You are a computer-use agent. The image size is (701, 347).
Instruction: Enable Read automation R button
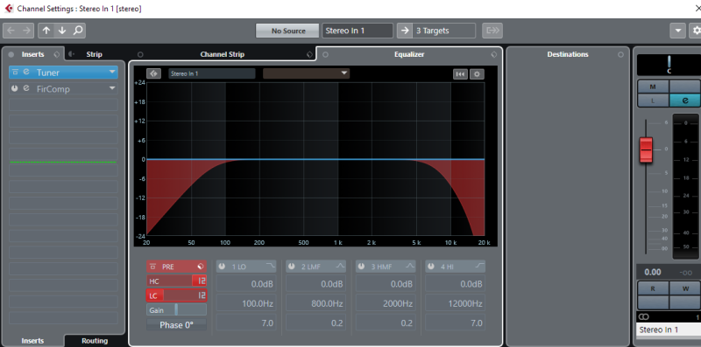[653, 288]
